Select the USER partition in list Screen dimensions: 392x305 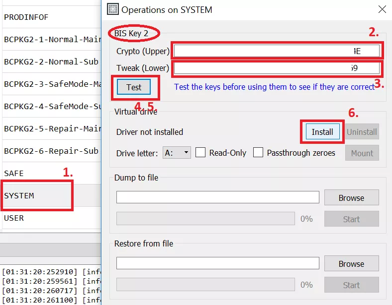(37, 218)
